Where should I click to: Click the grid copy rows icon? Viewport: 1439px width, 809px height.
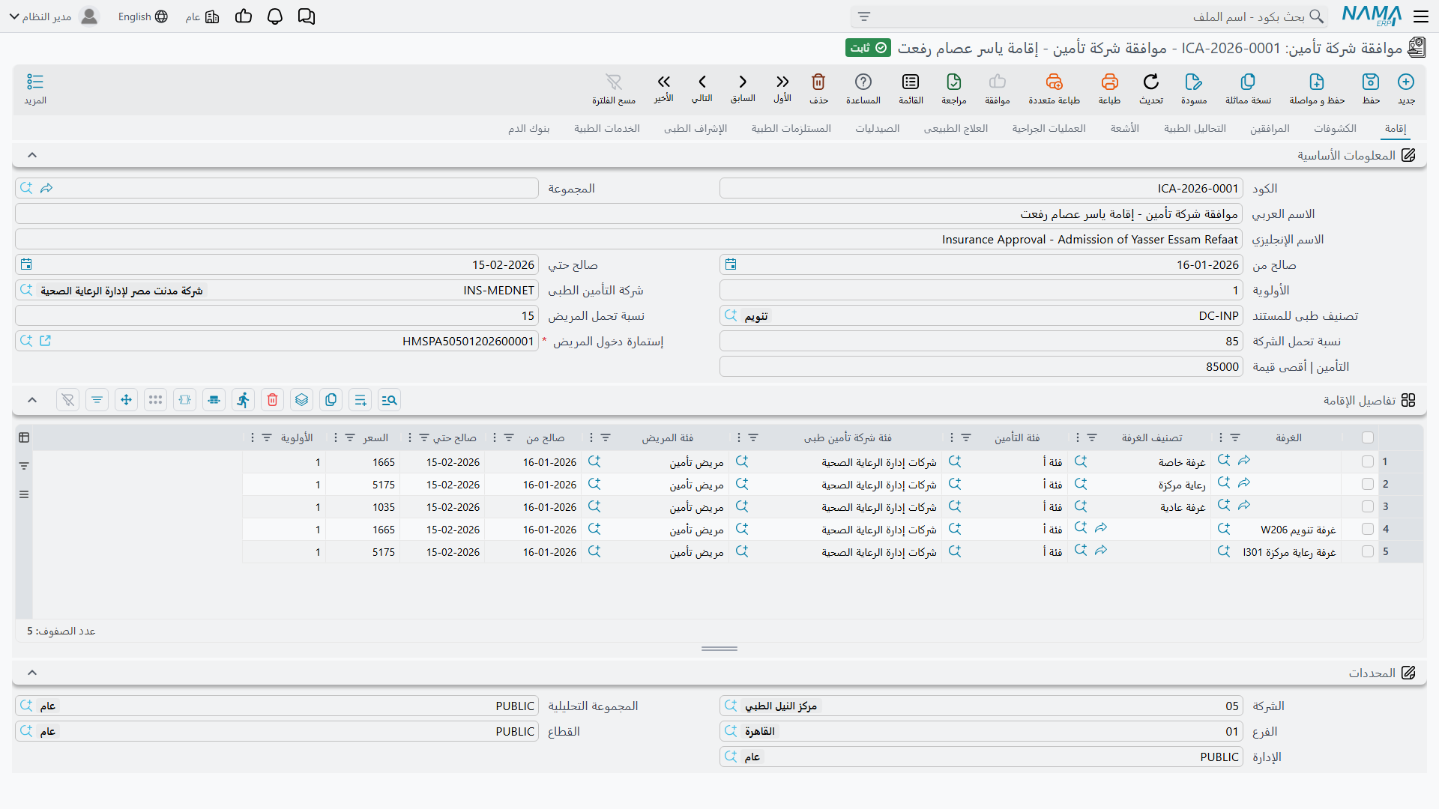331,400
